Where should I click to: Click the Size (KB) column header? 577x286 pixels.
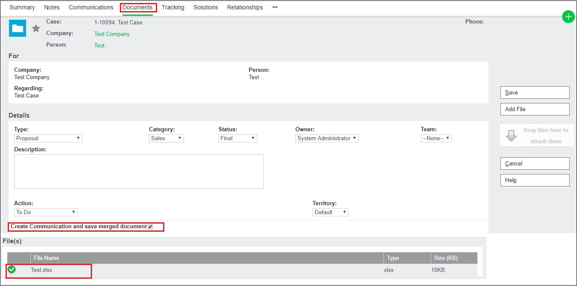click(x=454, y=258)
